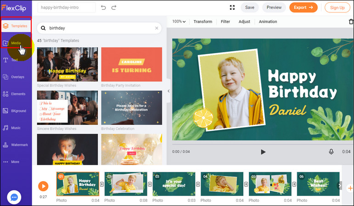Select Special Birthday Wishes template
The image size is (354, 206).
coord(67,64)
